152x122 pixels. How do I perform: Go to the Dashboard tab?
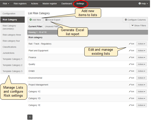click(x=67, y=4)
